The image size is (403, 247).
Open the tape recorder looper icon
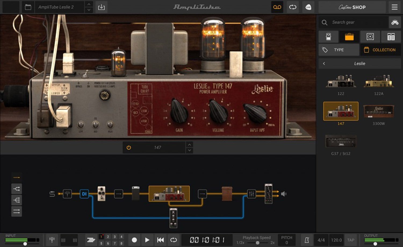pyautogui.click(x=277, y=7)
